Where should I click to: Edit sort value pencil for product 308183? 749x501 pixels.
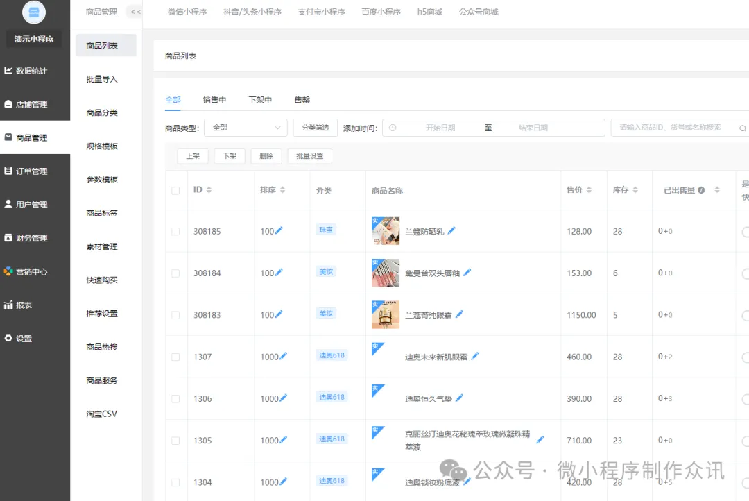[x=279, y=314]
